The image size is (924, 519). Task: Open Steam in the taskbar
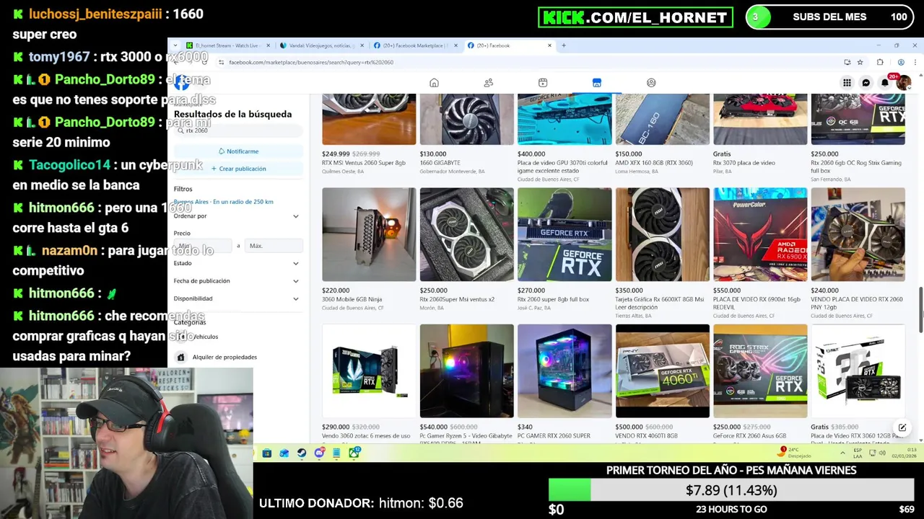tap(302, 453)
